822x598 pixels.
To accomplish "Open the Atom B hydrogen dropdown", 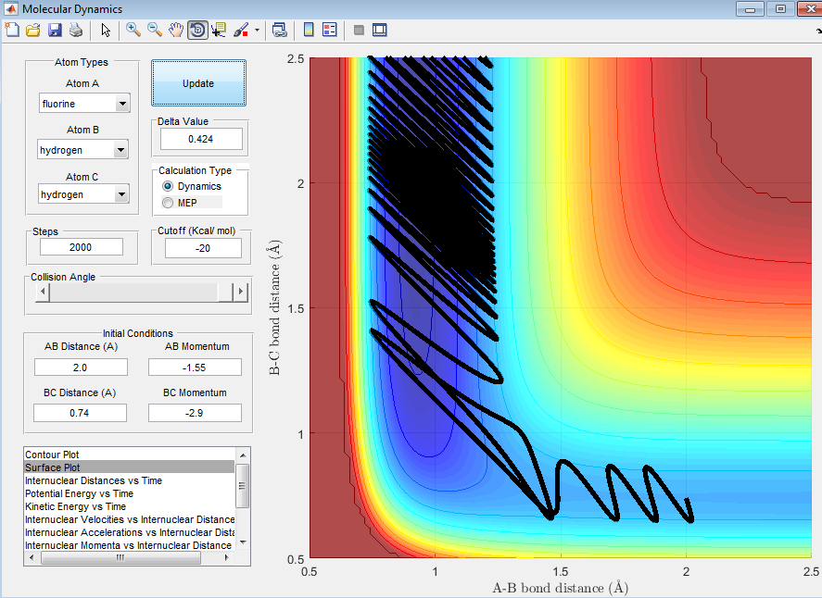I will point(83,150).
